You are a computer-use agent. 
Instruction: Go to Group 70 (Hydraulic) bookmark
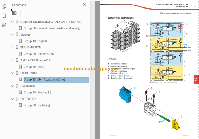(x=37, y=93)
